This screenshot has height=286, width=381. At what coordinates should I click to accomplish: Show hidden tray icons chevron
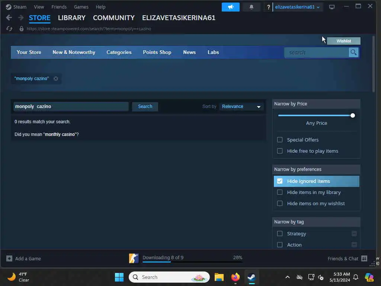pyautogui.click(x=288, y=277)
